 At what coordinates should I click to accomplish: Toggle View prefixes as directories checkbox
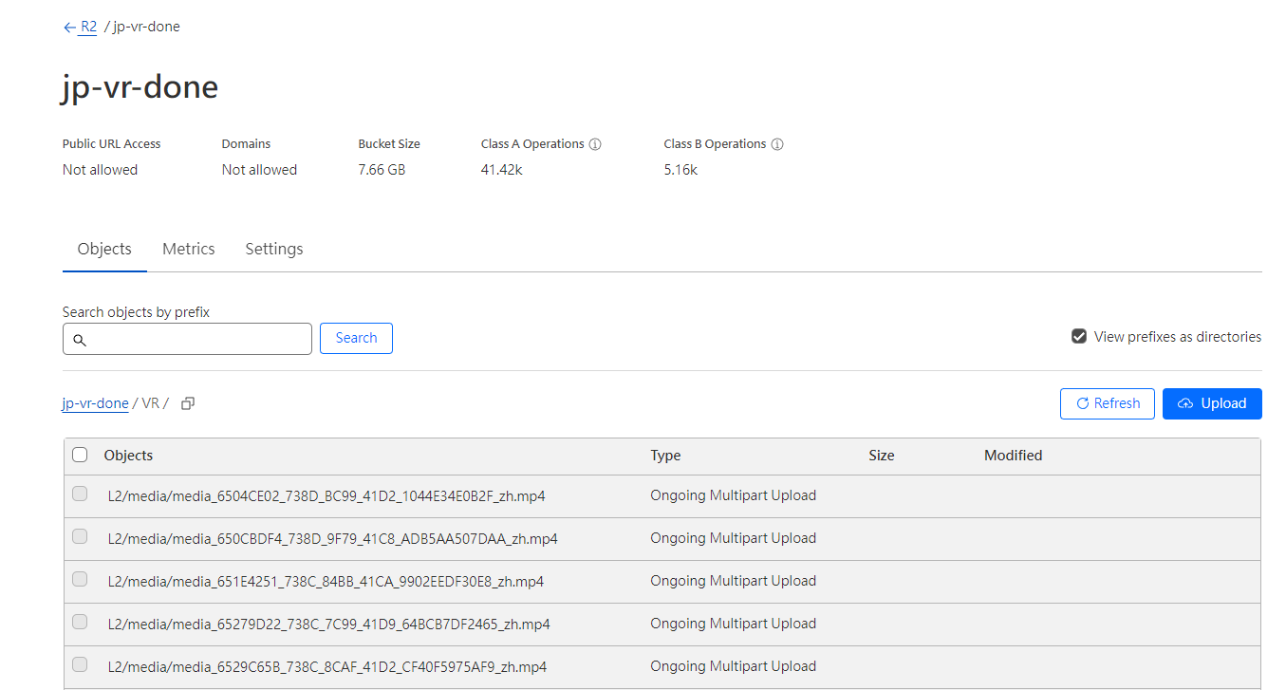(x=1079, y=336)
